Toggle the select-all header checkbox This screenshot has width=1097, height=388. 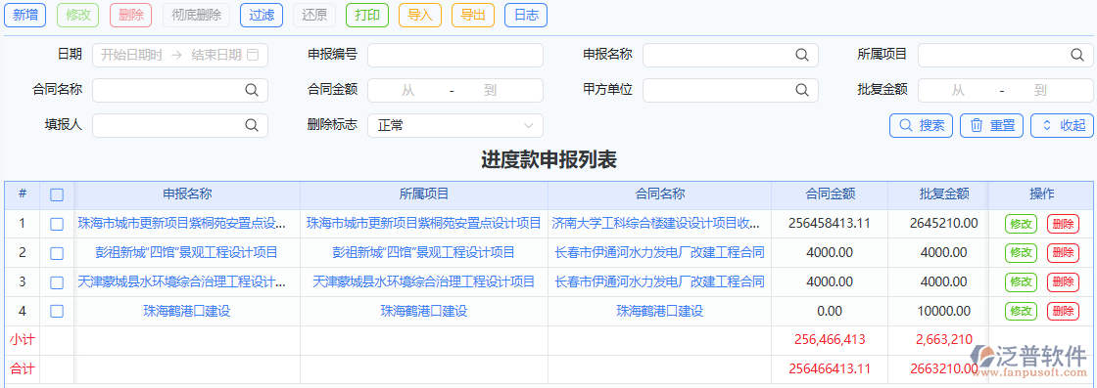pos(57,195)
